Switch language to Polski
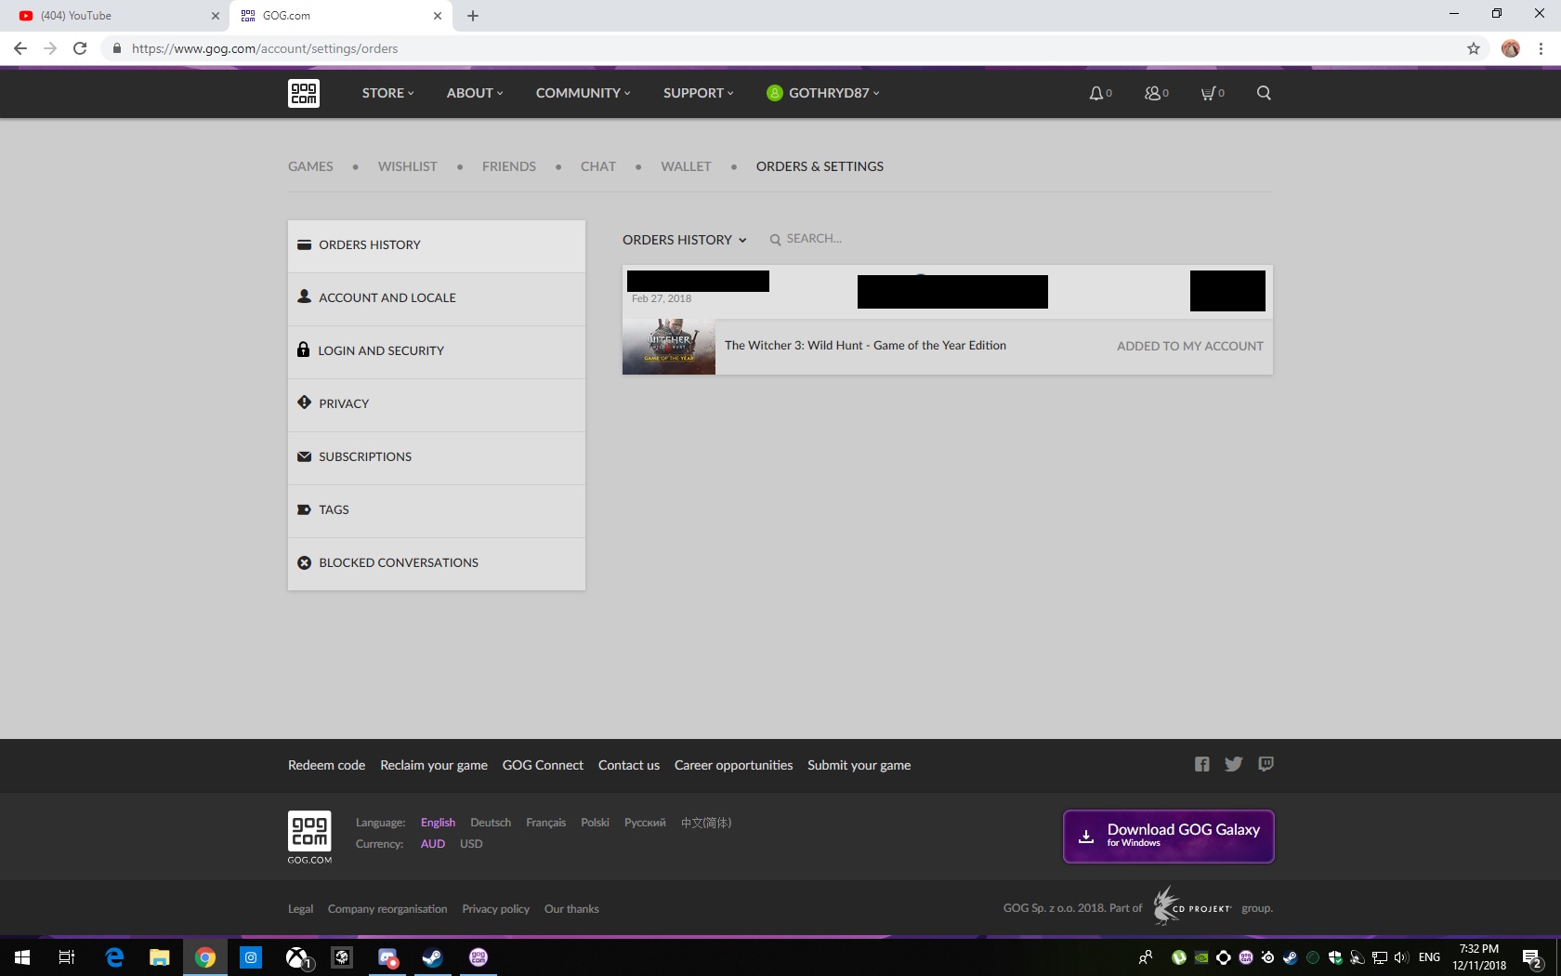 pos(595,823)
